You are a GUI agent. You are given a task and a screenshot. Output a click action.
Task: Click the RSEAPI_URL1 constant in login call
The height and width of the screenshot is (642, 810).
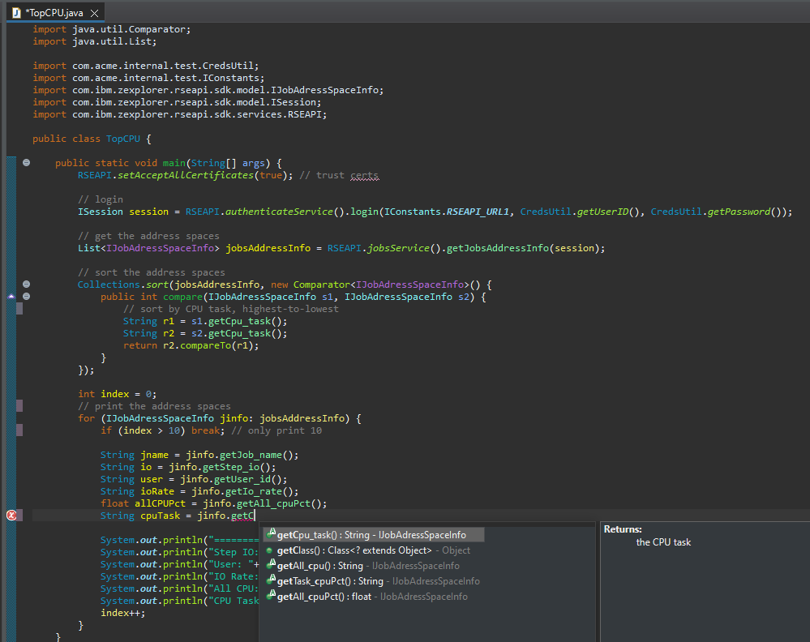click(476, 212)
